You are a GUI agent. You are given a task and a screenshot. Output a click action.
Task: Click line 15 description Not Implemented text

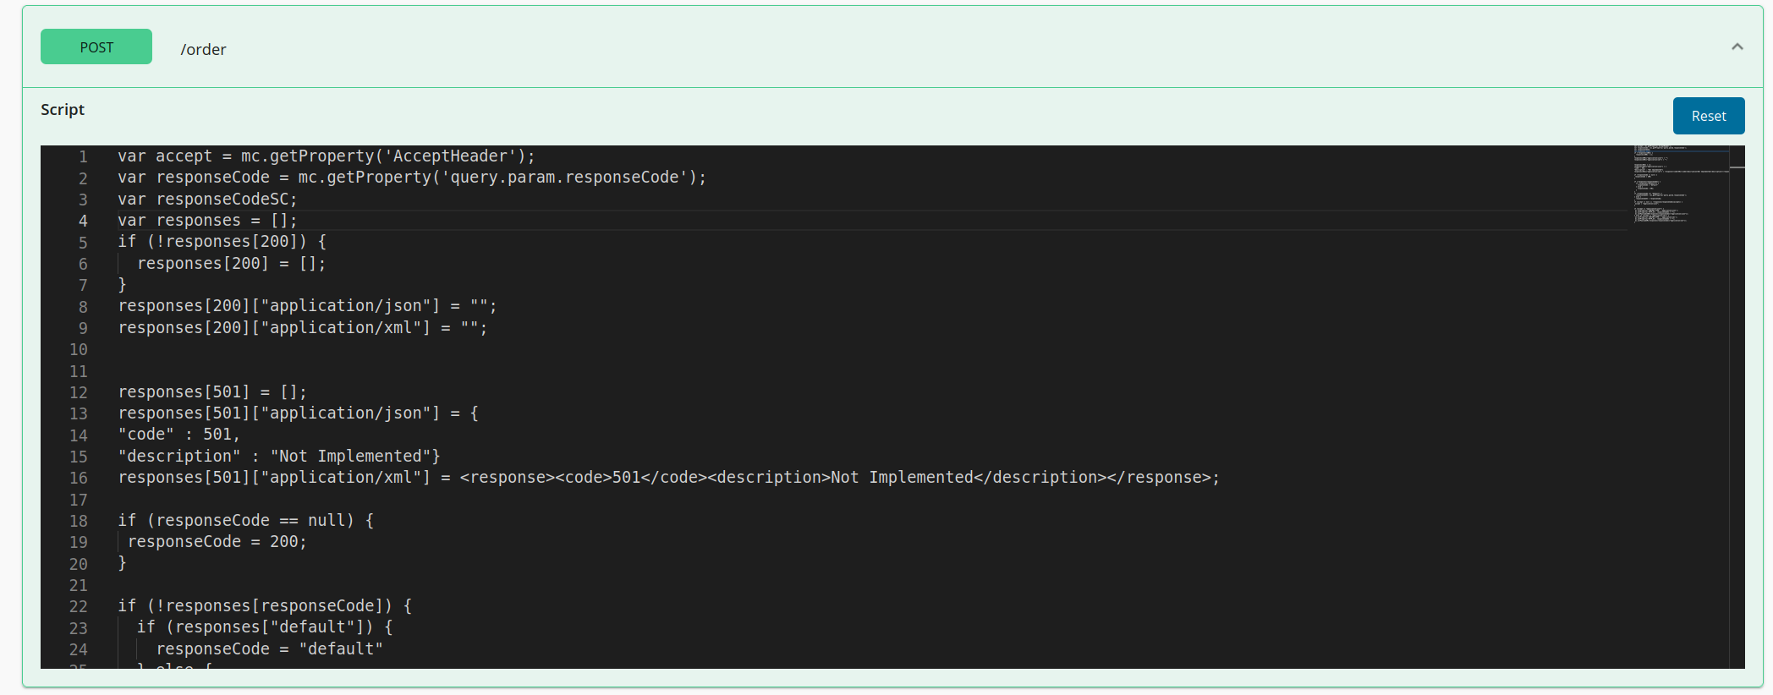coord(279,456)
